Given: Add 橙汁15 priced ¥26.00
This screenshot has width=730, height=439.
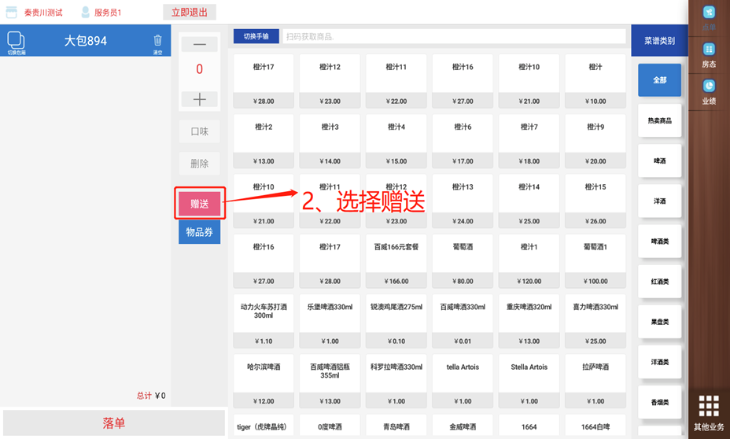Looking at the screenshot, I should 595,201.
